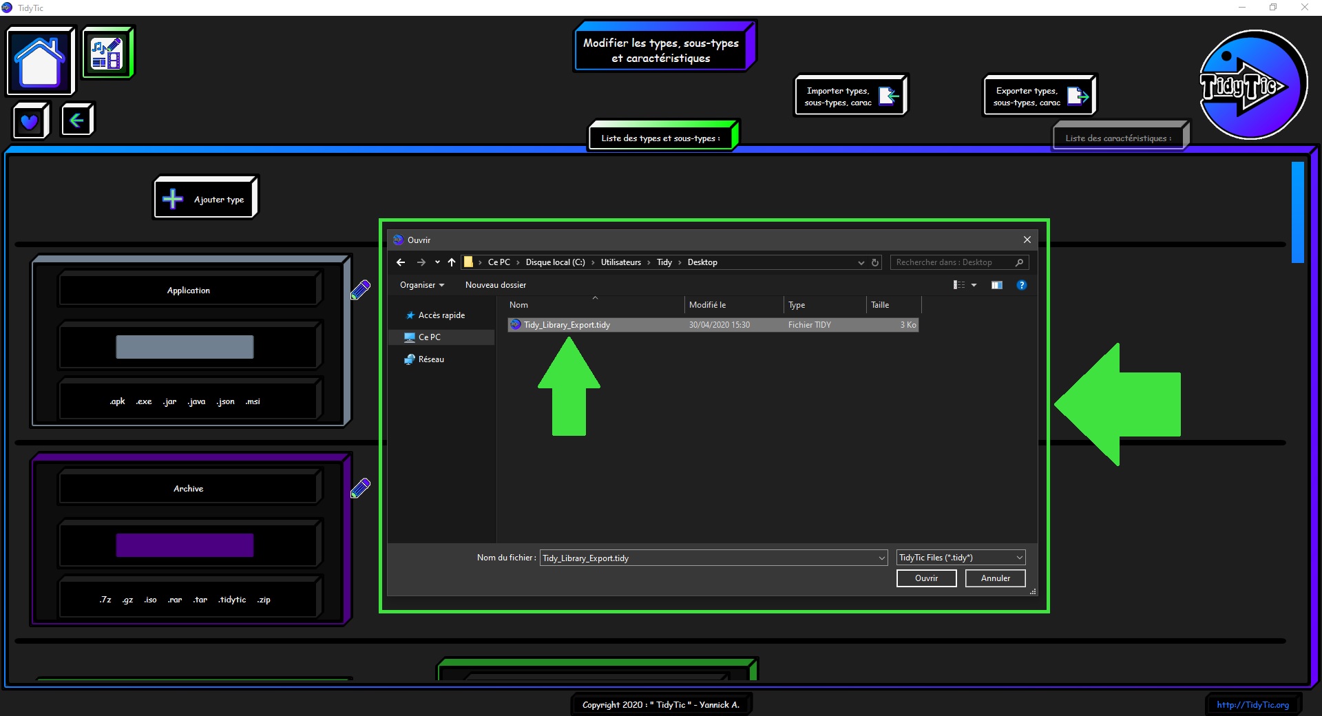Open the TidyTic Files (*.tidy*) filter

[x=961, y=558]
